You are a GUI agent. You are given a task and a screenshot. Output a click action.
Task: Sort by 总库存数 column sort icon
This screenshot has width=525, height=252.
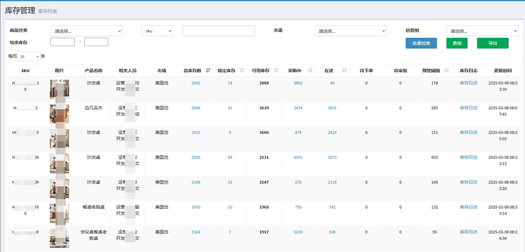coord(208,70)
